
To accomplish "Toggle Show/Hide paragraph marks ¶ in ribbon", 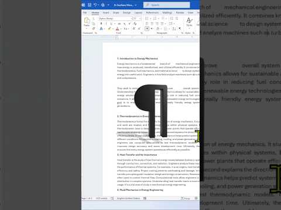I will click(180, 29).
